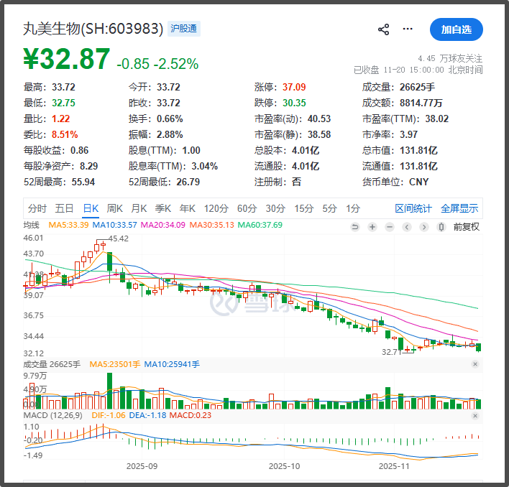Switch to the 五日 chart tab
Image resolution: width=509 pixels, height=487 pixels.
pos(64,208)
